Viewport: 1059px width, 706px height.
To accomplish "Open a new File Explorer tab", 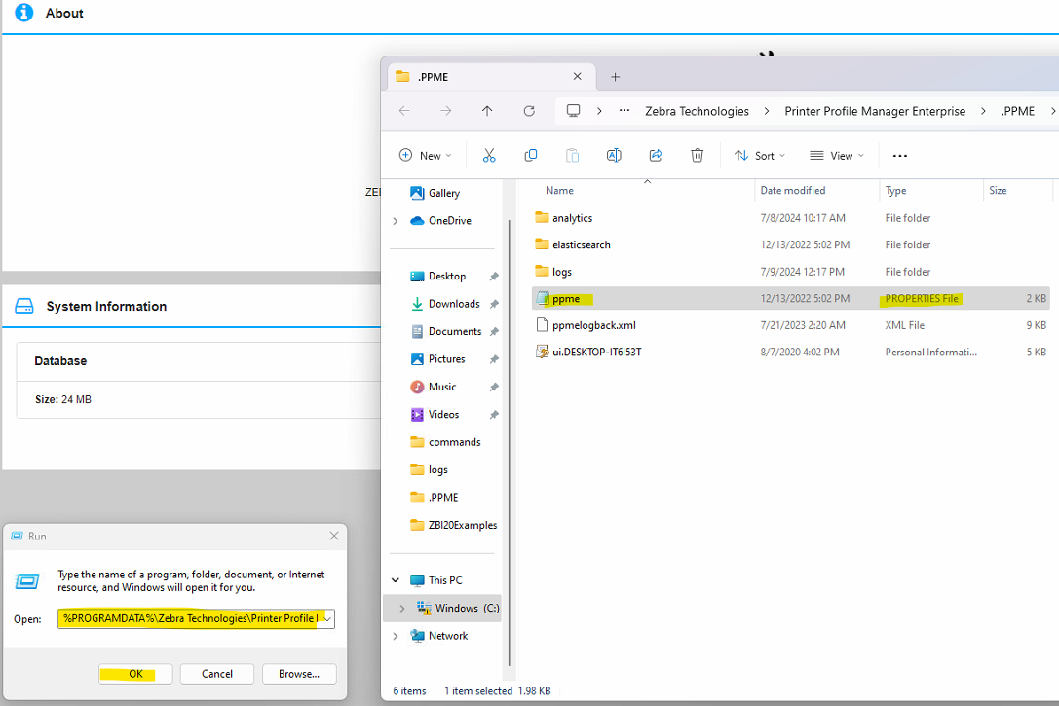I will [614, 75].
